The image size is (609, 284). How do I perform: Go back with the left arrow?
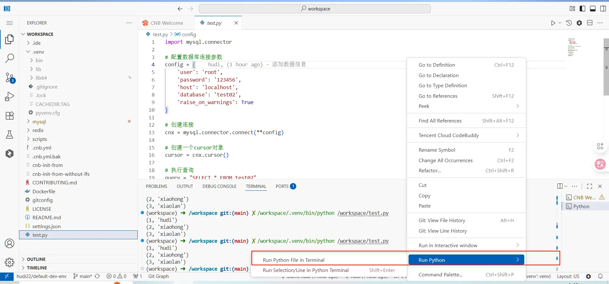[x=180, y=9]
